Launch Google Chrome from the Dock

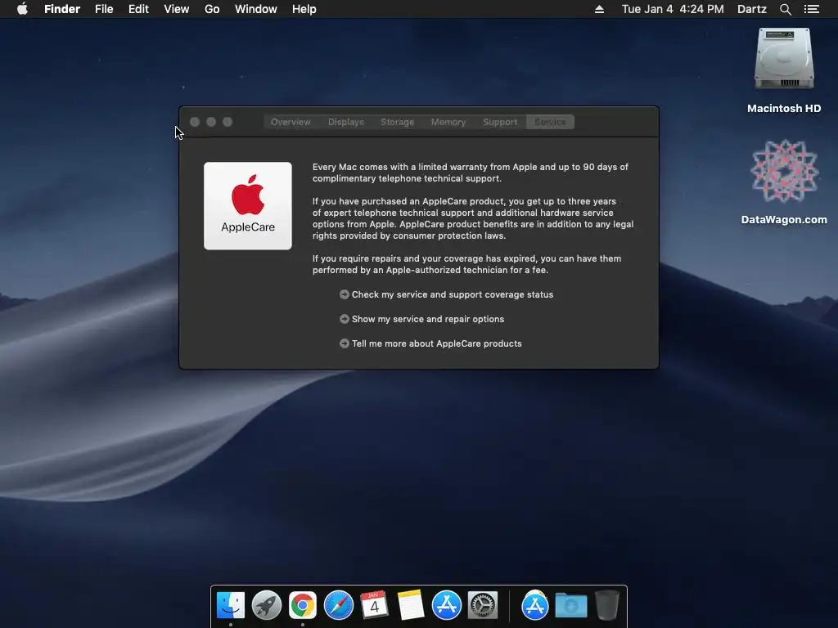[303, 605]
